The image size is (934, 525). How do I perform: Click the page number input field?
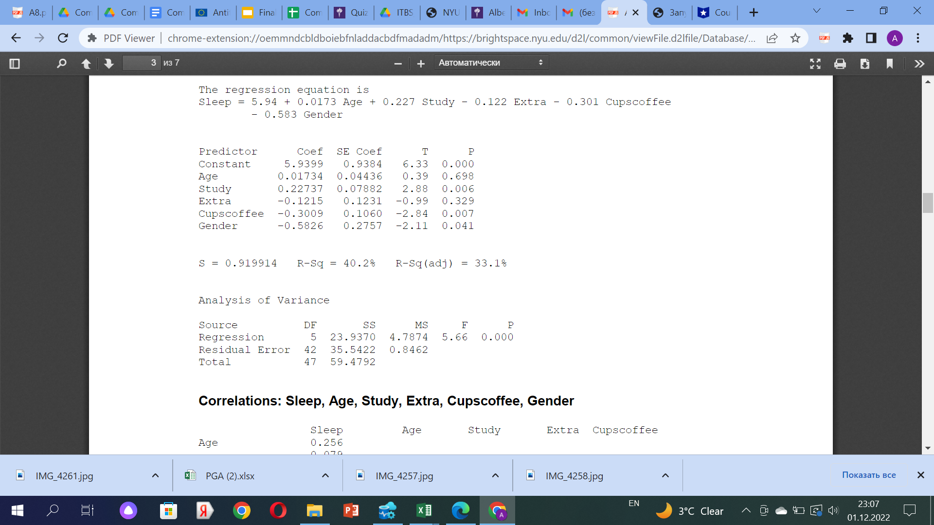141,63
